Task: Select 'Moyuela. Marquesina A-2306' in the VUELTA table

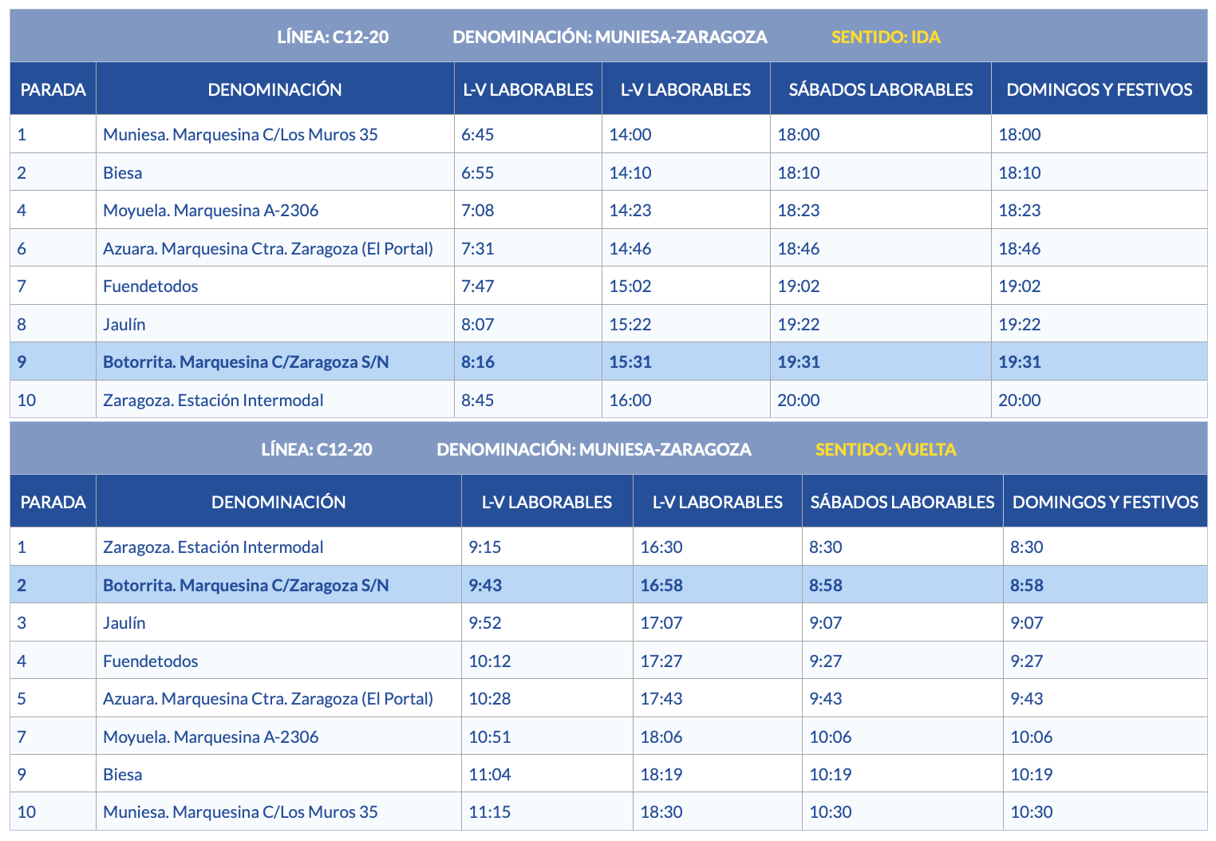Action: pos(211,736)
